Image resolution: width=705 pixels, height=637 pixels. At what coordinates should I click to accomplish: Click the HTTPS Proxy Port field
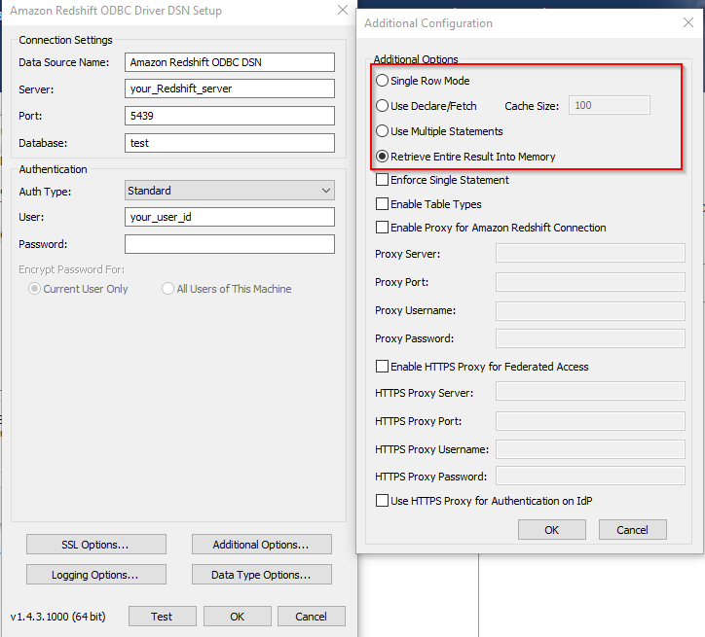[590, 421]
